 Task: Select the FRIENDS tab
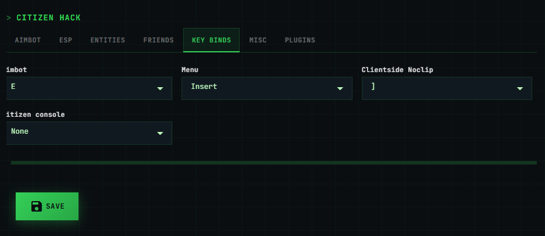pyautogui.click(x=158, y=40)
